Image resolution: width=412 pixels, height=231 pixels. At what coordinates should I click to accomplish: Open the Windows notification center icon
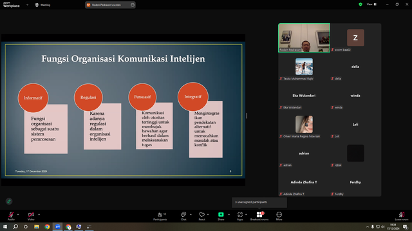click(x=405, y=227)
